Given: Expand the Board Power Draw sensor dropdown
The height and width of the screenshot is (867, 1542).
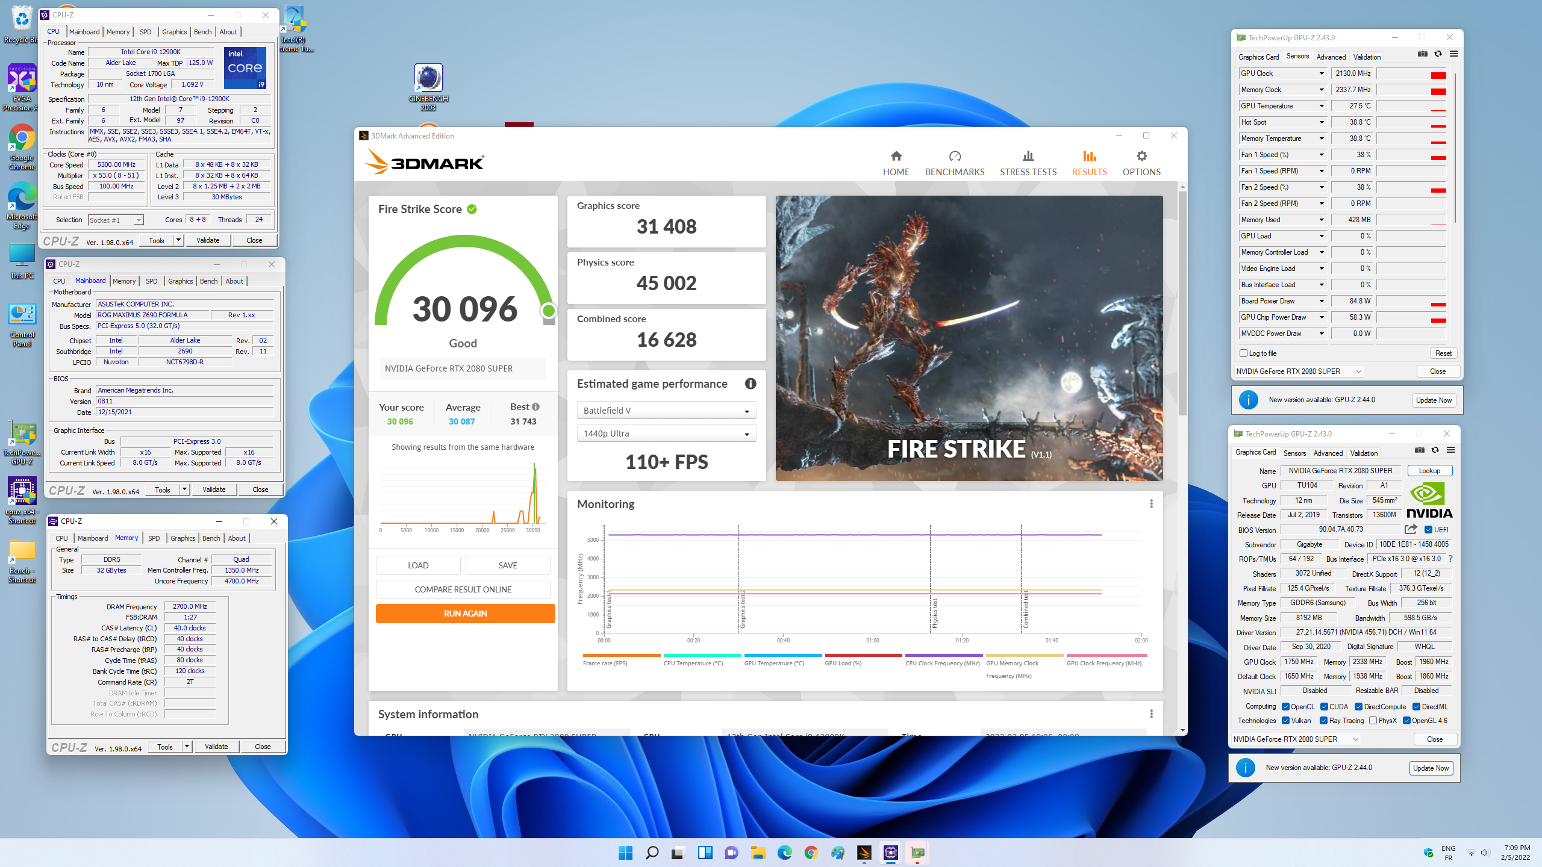Looking at the screenshot, I should [x=1322, y=301].
